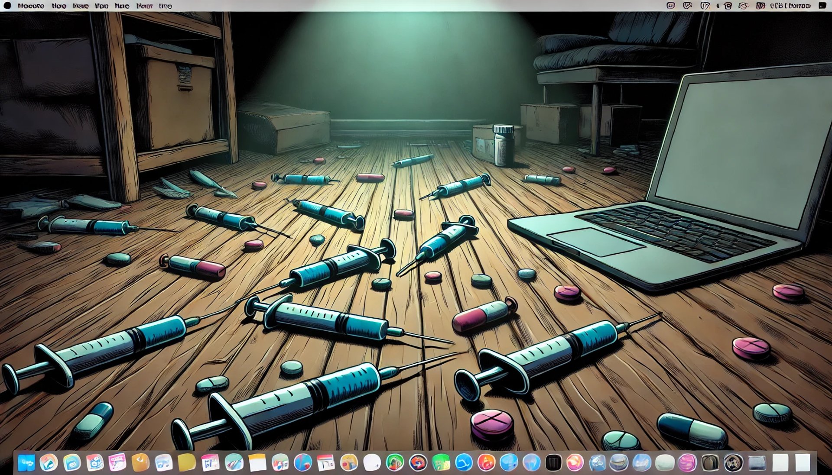Open the first text menu beside Apple logo
This screenshot has height=475, width=832.
coord(31,6)
